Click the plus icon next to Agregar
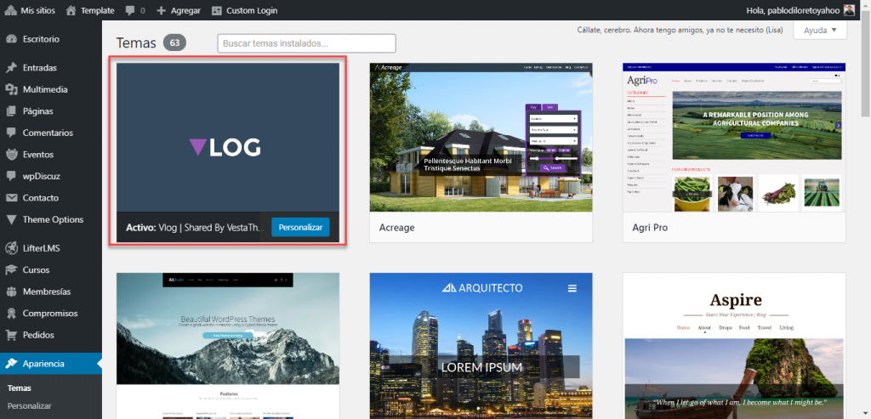 pyautogui.click(x=161, y=10)
